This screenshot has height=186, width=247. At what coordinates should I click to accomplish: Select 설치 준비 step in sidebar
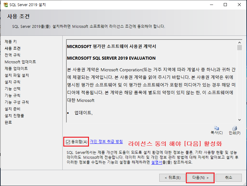click(13, 109)
